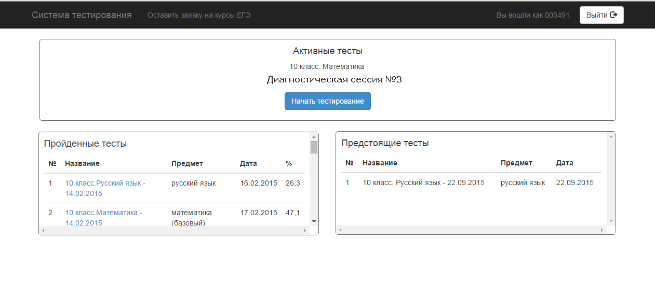Open 10 класс.Математика - 14.02.2015 test
The width and height of the screenshot is (655, 282).
(103, 217)
